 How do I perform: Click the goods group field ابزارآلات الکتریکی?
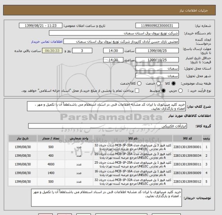(x=108, y=126)
